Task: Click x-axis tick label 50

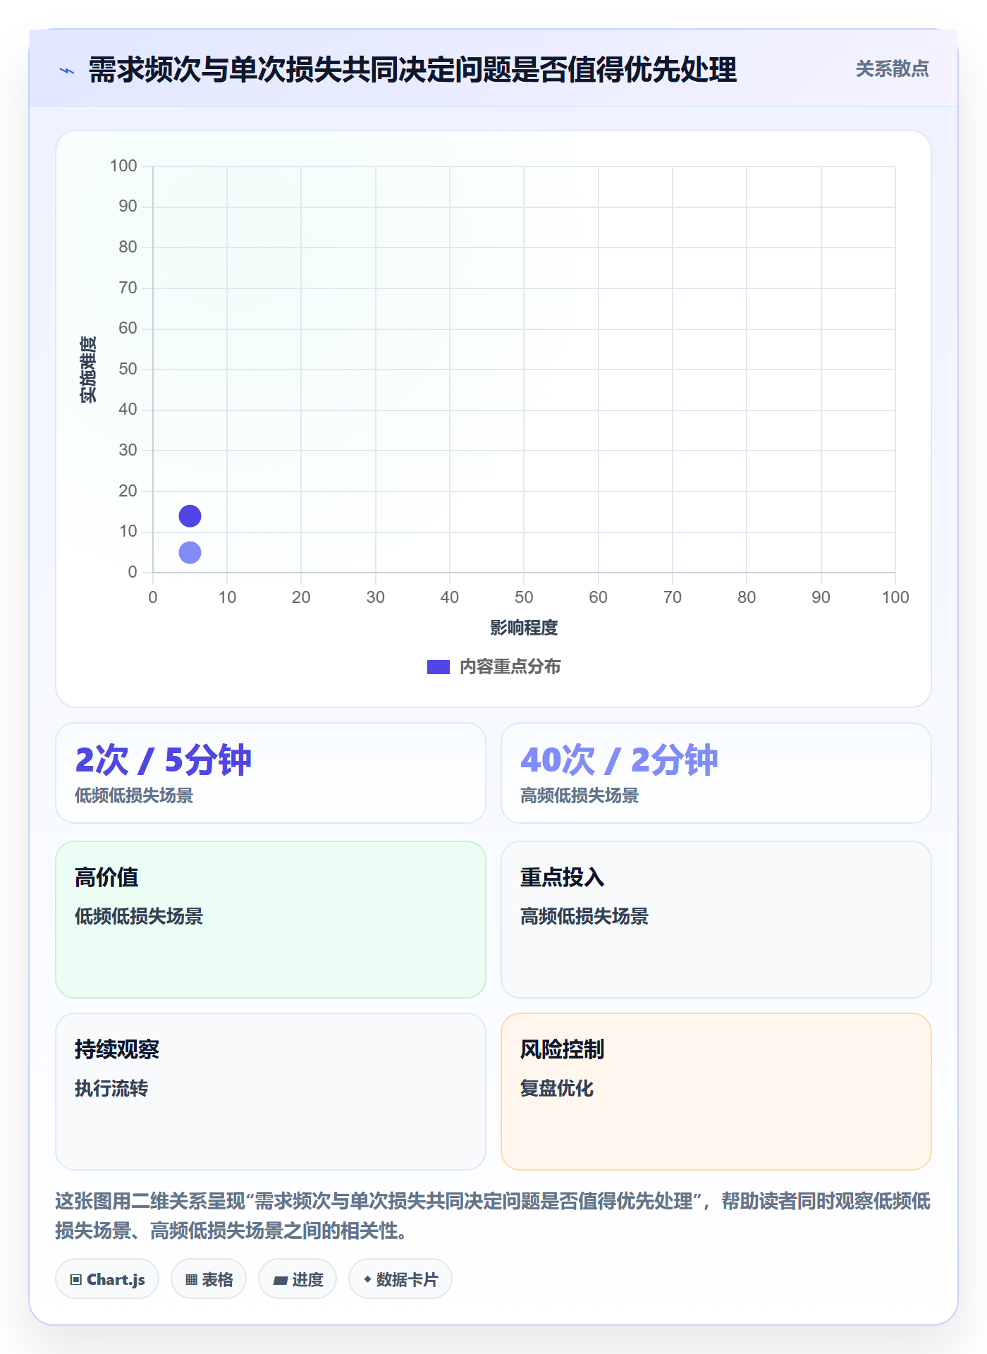Action: [x=524, y=597]
